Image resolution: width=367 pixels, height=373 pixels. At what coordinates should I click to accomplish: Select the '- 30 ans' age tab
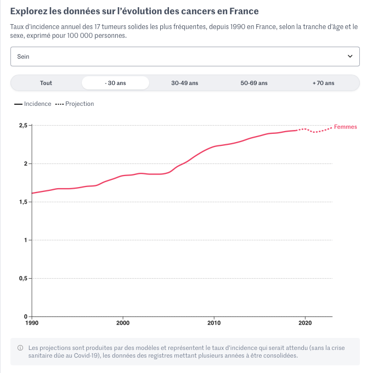tap(115, 83)
